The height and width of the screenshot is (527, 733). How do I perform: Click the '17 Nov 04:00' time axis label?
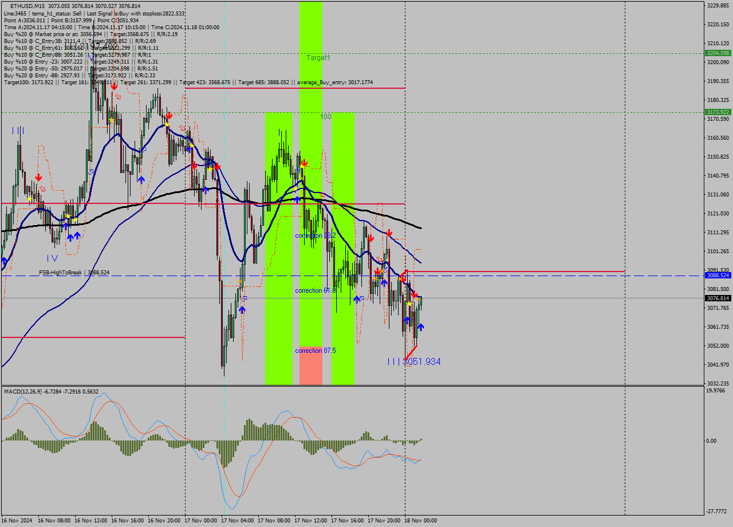238,521
